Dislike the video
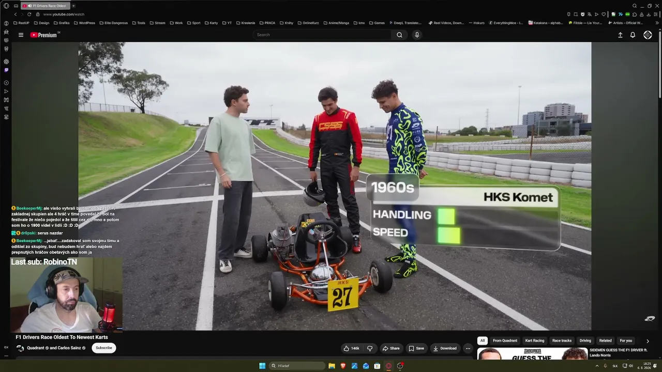This screenshot has height=372, width=662. (x=370, y=348)
